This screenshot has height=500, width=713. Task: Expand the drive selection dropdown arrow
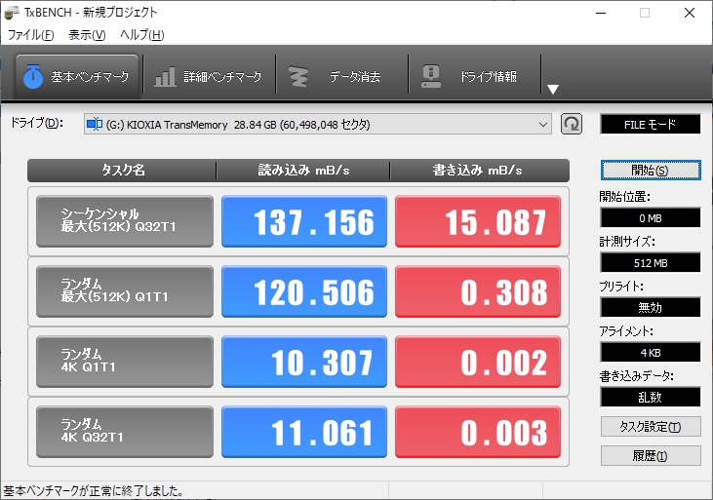[x=542, y=125]
